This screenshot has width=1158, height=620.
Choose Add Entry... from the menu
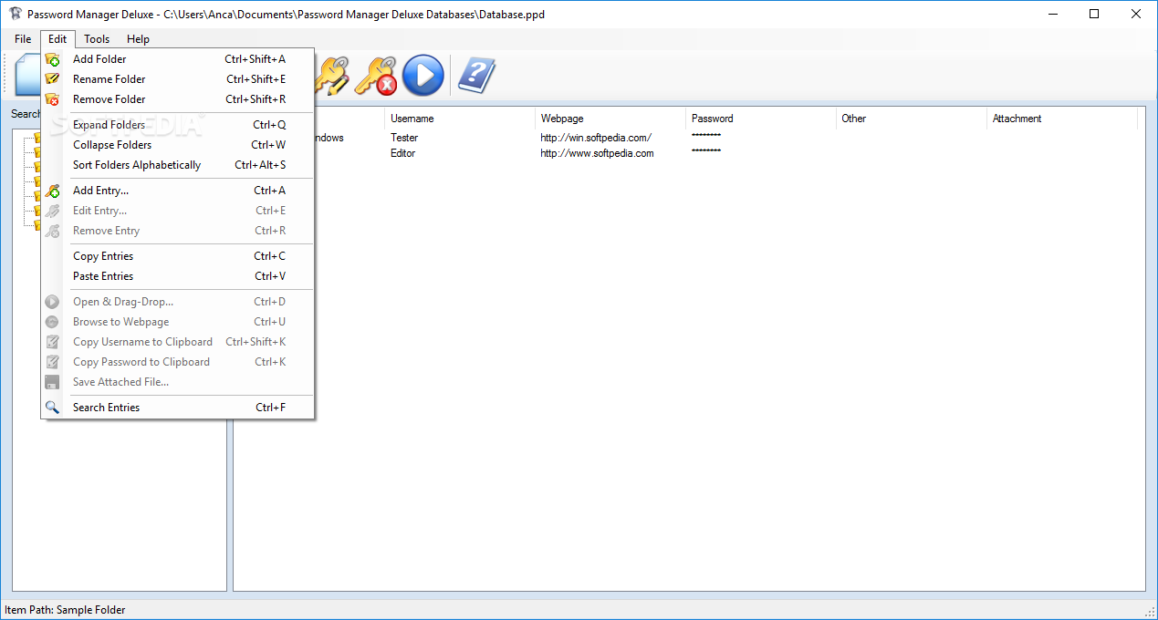pos(178,191)
